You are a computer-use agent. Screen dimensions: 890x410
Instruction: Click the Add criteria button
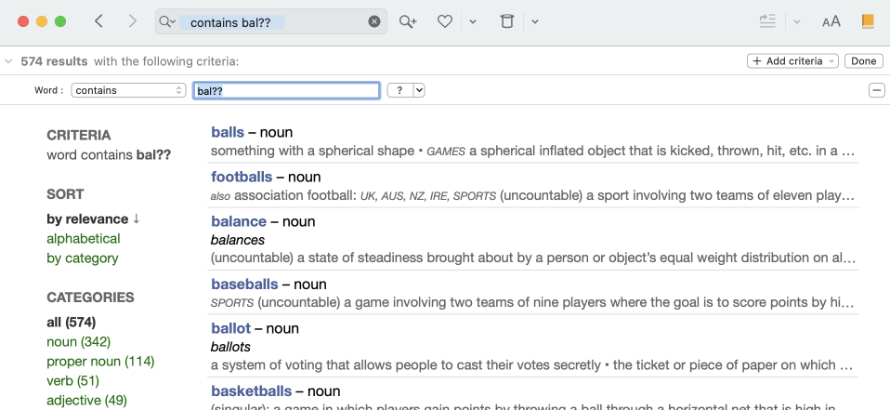[x=792, y=61]
